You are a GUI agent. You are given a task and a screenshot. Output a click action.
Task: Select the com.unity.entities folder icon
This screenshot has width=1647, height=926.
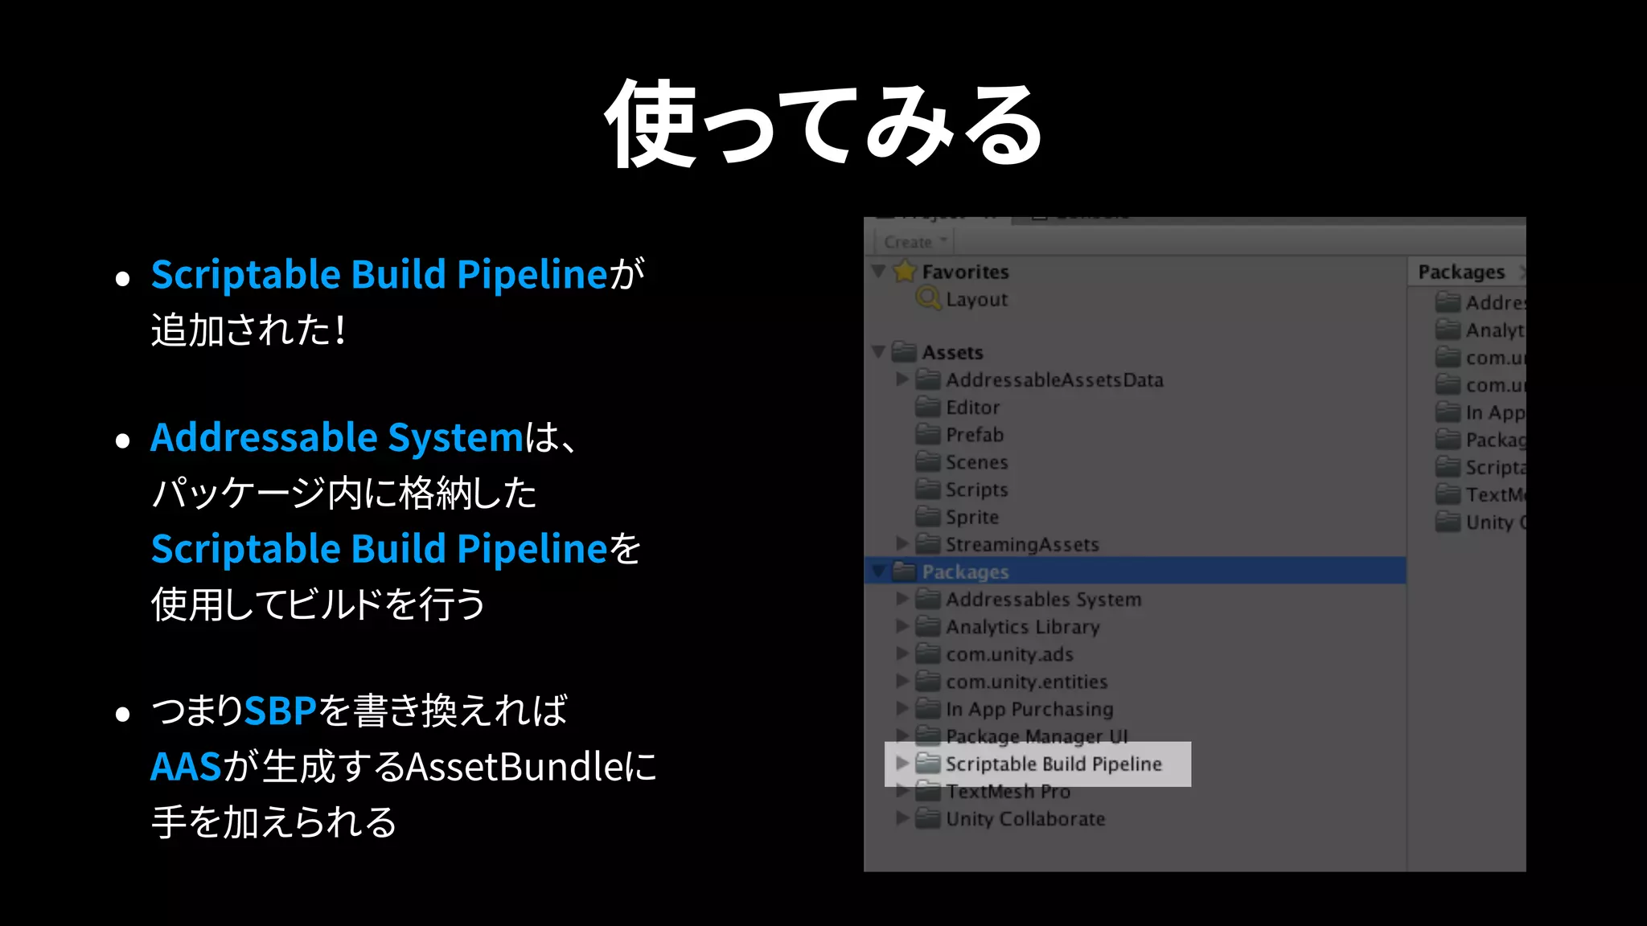point(928,681)
